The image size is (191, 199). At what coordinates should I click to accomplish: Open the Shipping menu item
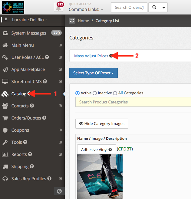coord(20,167)
